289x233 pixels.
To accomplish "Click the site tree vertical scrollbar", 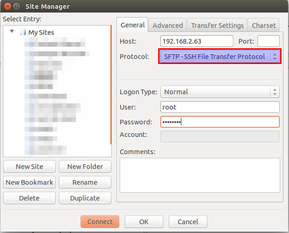I will tap(111, 85).
